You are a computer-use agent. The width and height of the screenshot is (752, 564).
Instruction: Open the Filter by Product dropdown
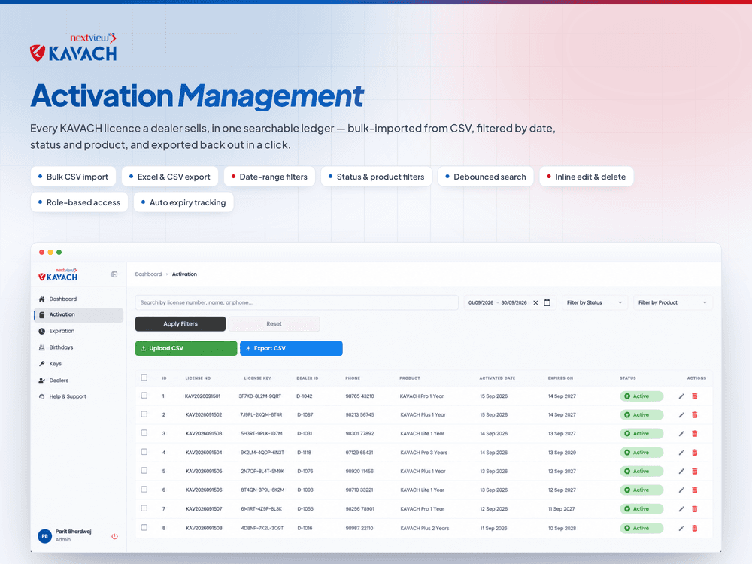(673, 302)
